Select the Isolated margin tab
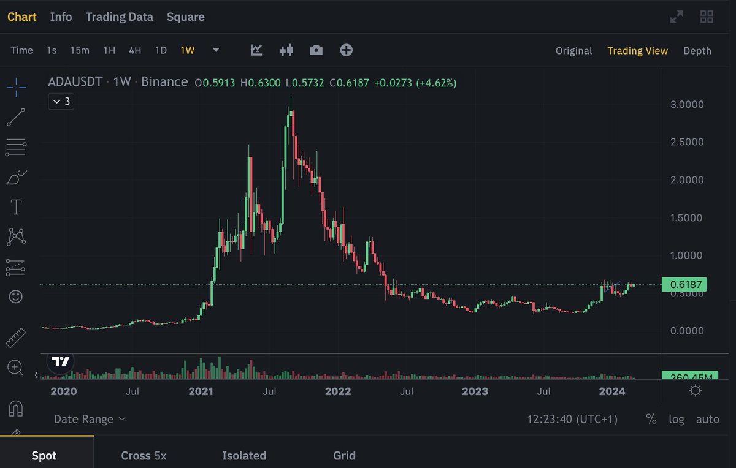This screenshot has height=468, width=736. pyautogui.click(x=244, y=456)
